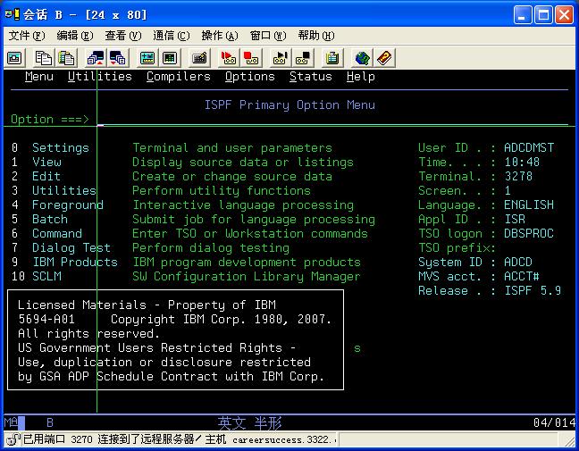Click the Clipboard toolbar icon

point(332,58)
